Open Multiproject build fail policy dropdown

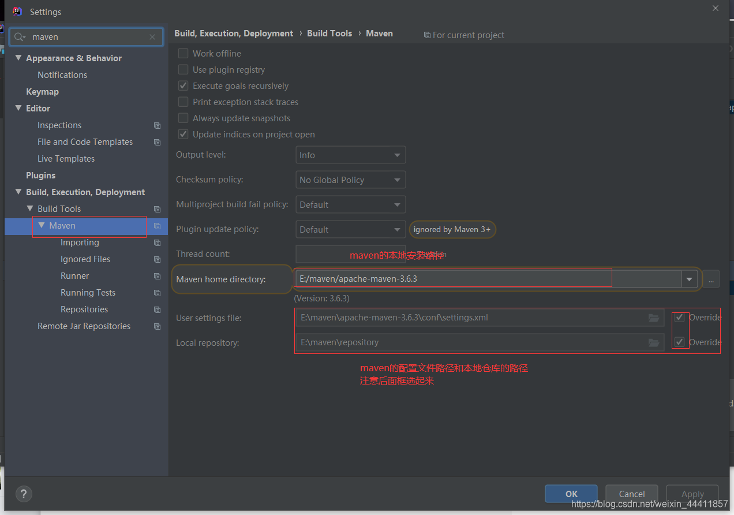tap(351, 204)
